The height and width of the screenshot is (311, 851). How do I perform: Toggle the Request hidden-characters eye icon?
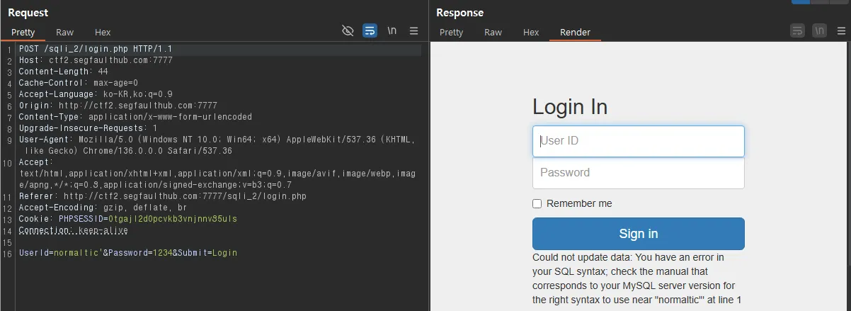(348, 30)
